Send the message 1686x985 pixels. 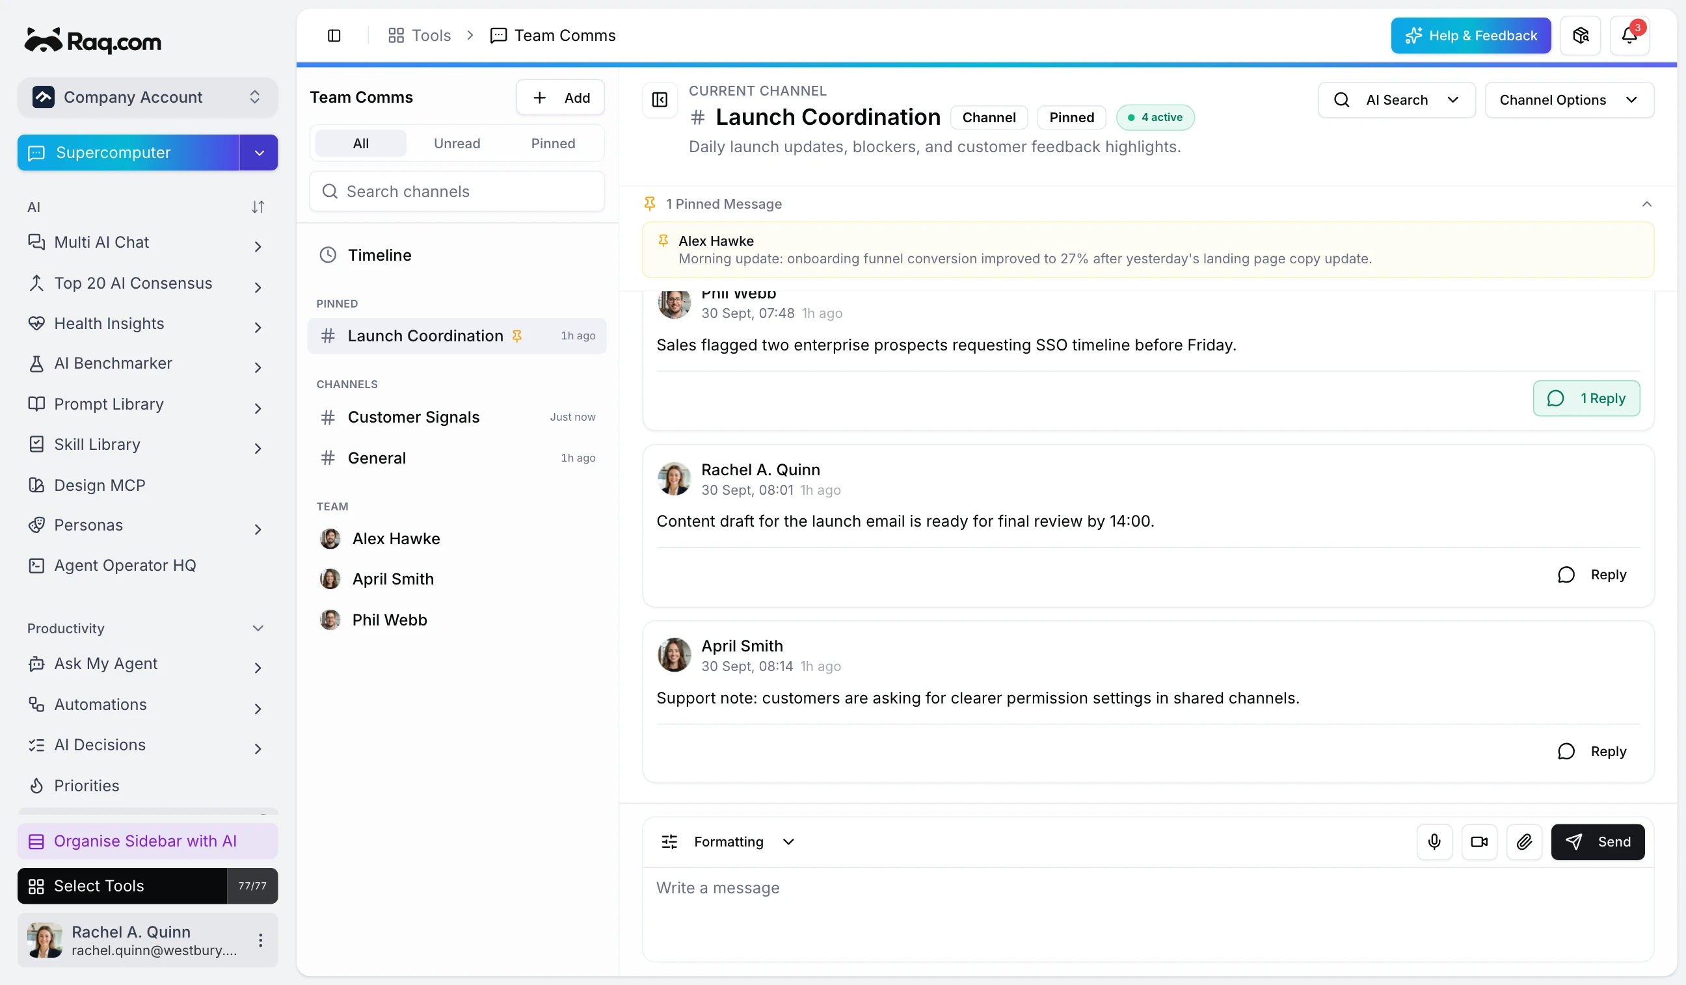tap(1597, 841)
